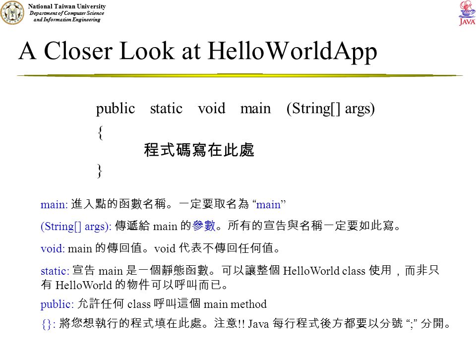
Task: Click the National Taiwan University seal logo
Action: click(x=12, y=12)
